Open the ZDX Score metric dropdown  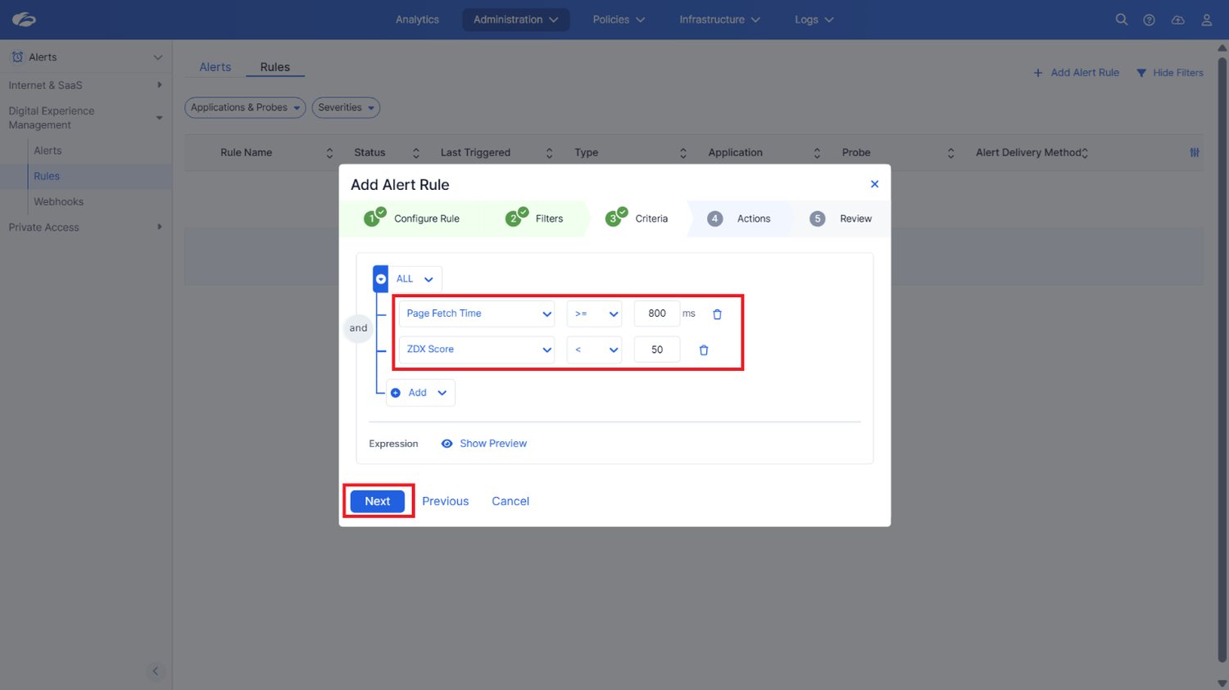[x=477, y=350]
